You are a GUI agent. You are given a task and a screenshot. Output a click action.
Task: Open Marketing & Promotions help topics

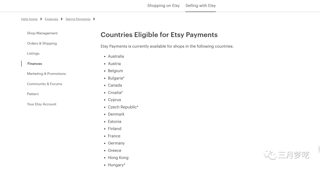(x=46, y=74)
